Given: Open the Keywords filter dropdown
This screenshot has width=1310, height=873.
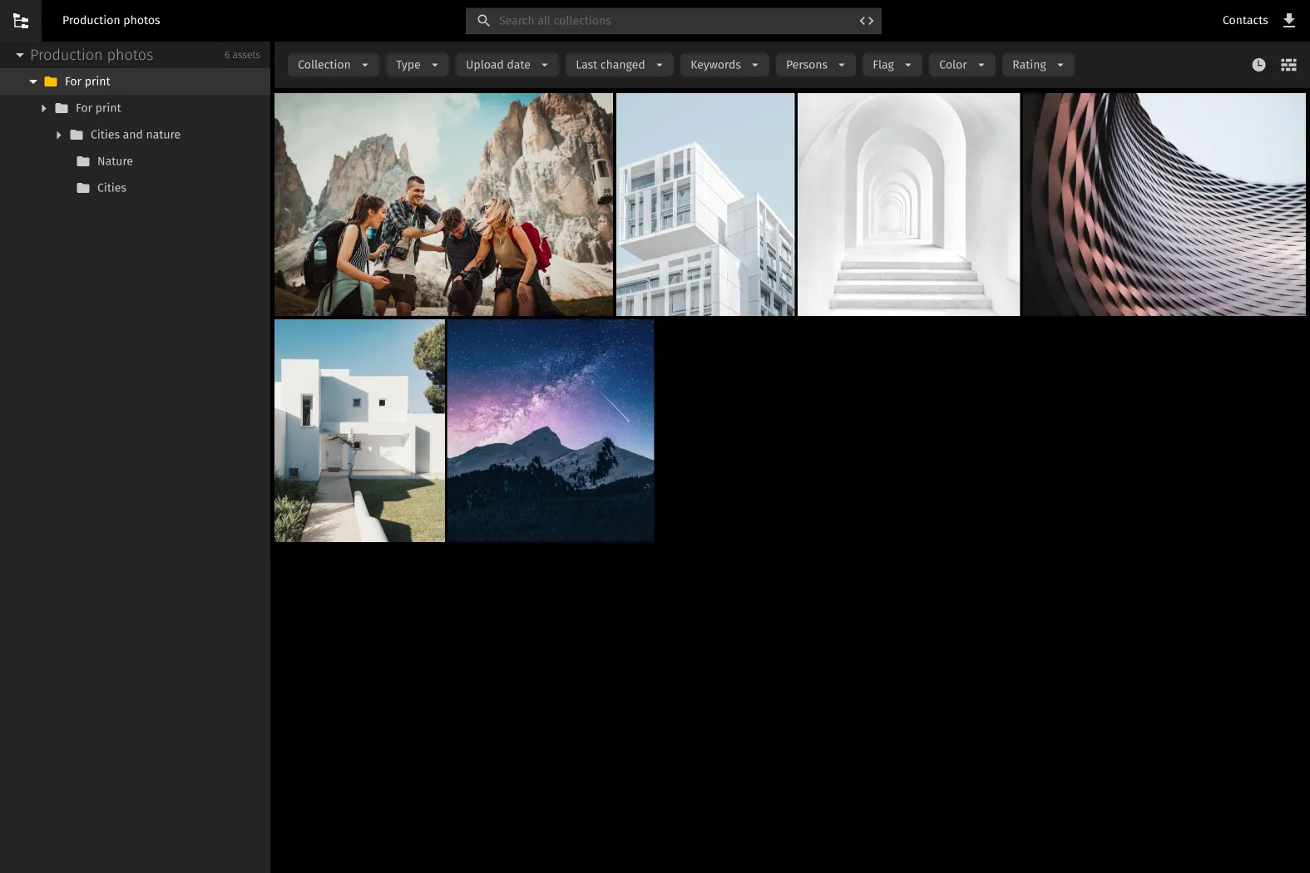Looking at the screenshot, I should [724, 65].
